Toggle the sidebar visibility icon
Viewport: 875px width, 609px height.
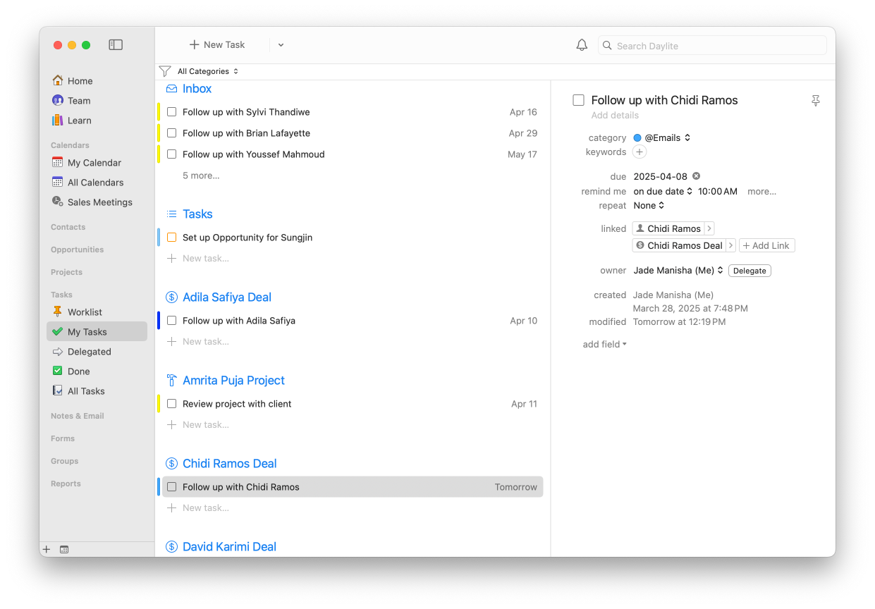pyautogui.click(x=116, y=45)
